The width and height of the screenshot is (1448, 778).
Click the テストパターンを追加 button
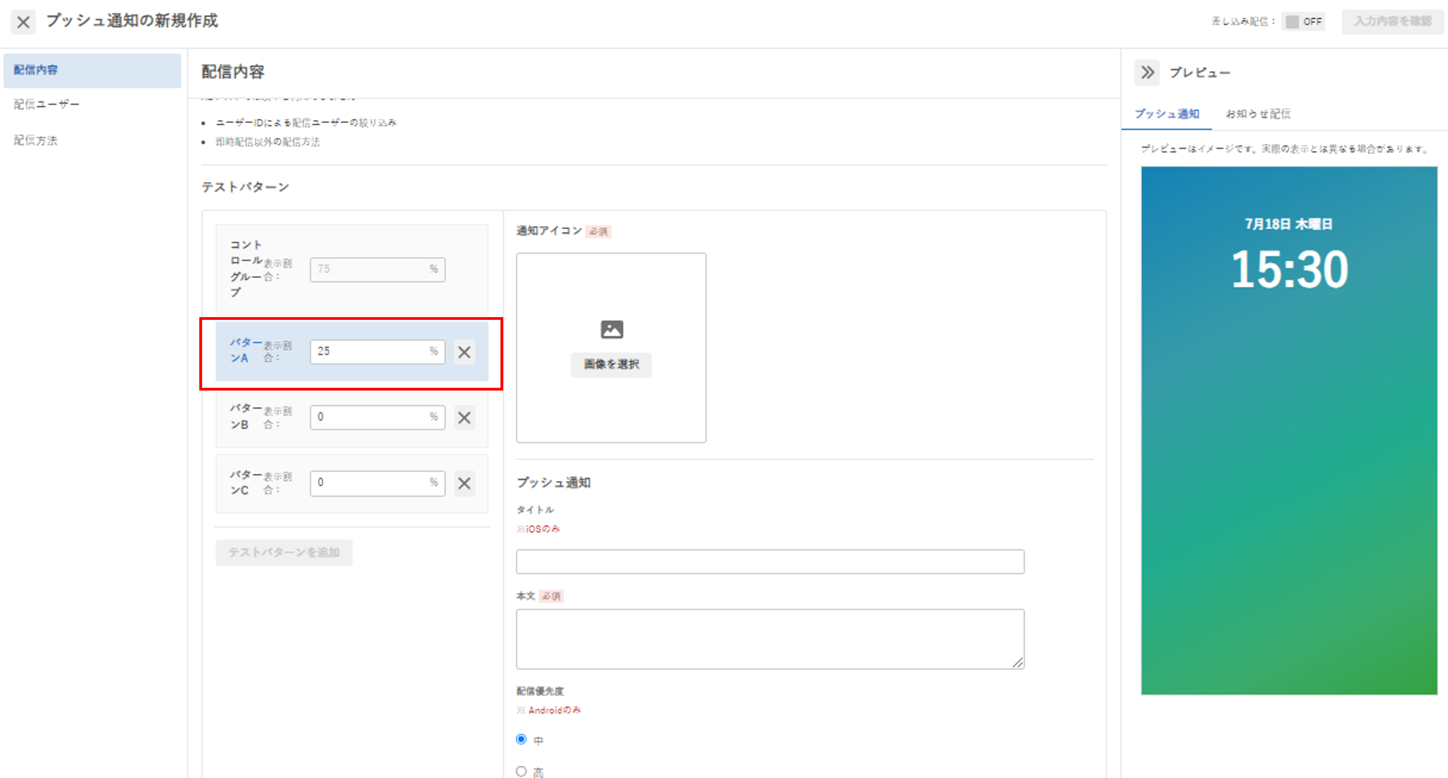pyautogui.click(x=284, y=553)
